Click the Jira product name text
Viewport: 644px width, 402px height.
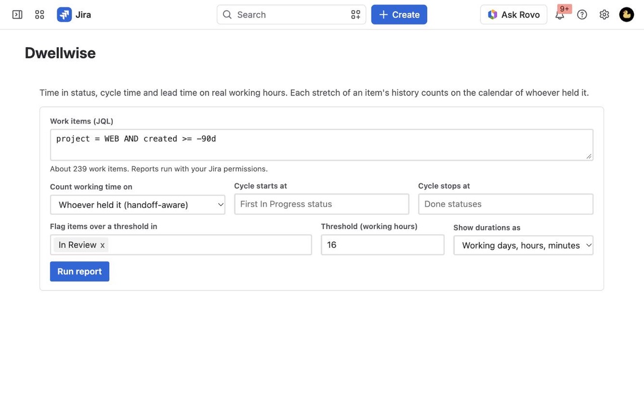pyautogui.click(x=83, y=15)
